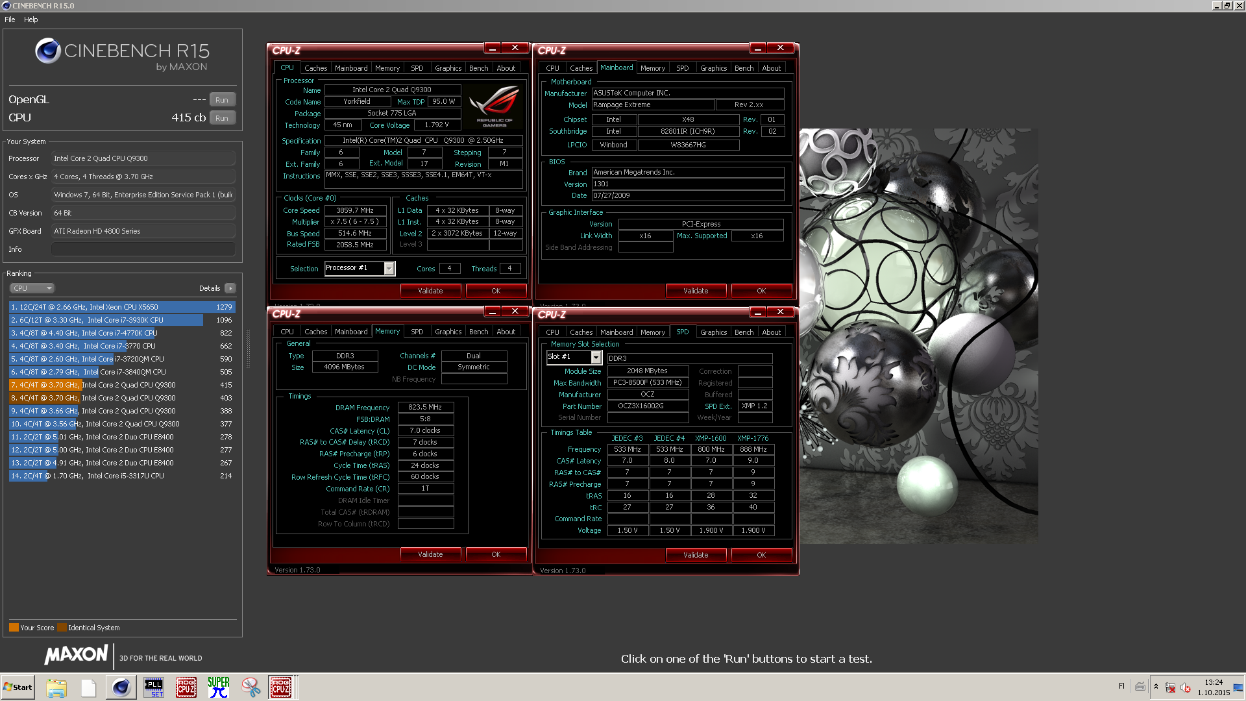The image size is (1246, 701).
Task: Run the OpenGL benchmark
Action: point(222,100)
